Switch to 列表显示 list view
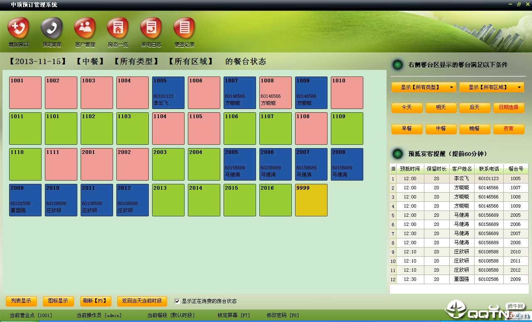Viewport: 532px width, 322px height. [x=21, y=301]
